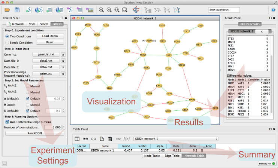Click the show columns icon in Table Panel
The image size is (278, 168).
pos(77,138)
